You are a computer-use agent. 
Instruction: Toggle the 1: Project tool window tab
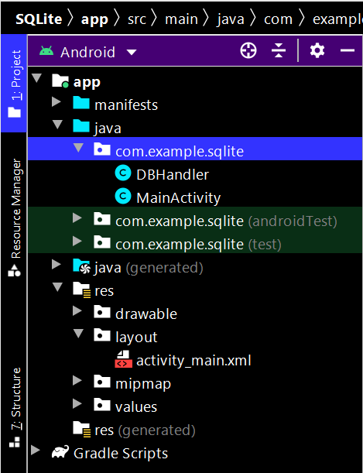pyautogui.click(x=14, y=84)
